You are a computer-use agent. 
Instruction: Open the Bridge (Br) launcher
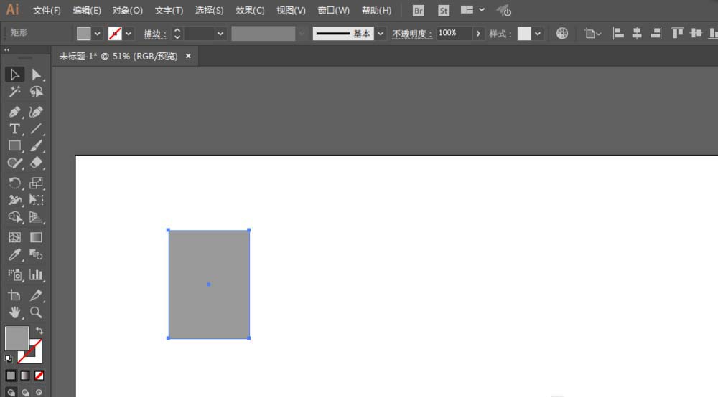pos(418,11)
